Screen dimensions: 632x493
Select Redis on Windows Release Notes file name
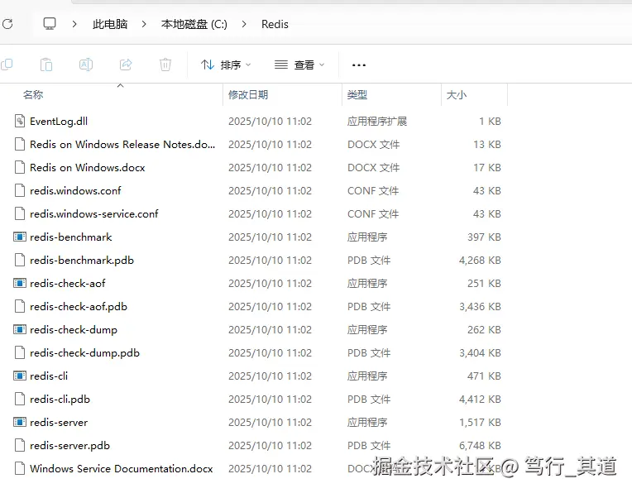(122, 144)
